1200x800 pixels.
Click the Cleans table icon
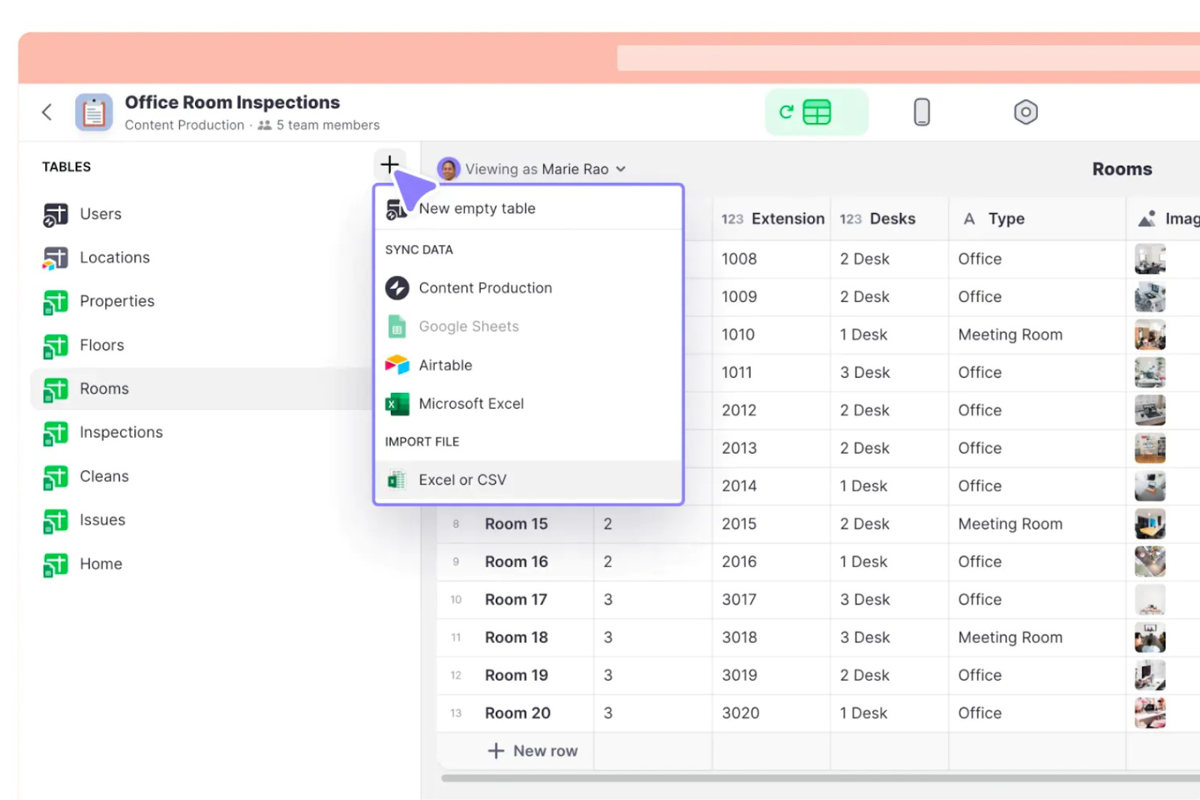click(x=55, y=477)
